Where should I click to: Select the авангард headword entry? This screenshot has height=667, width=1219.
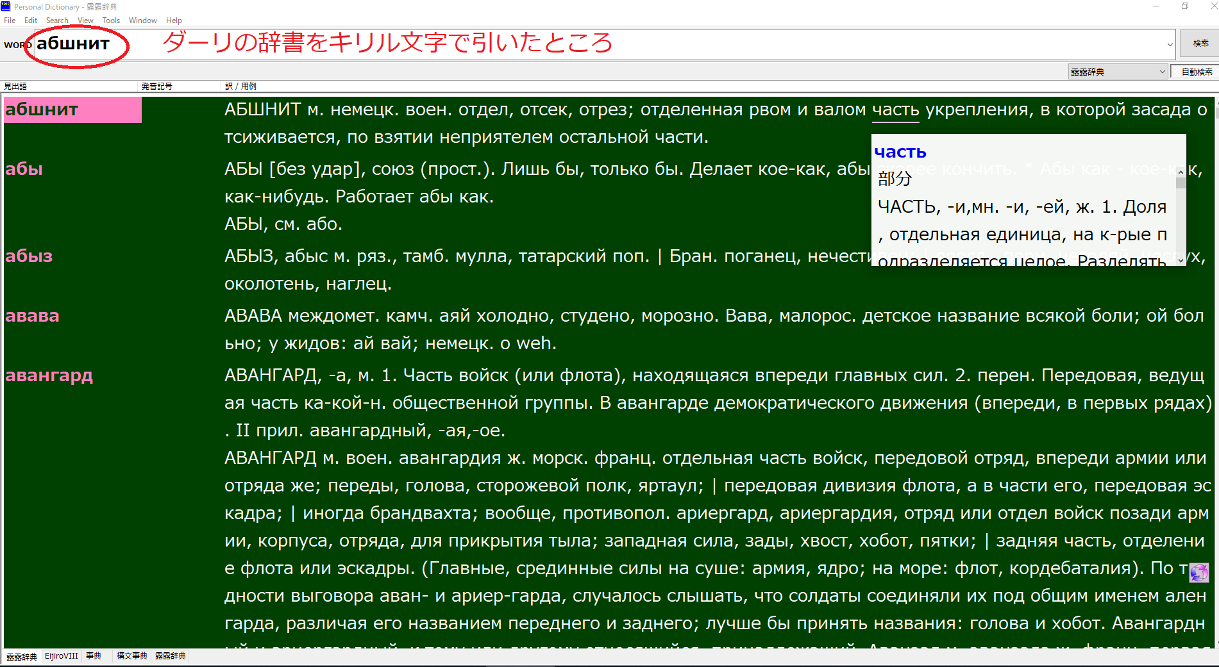pyautogui.click(x=49, y=375)
